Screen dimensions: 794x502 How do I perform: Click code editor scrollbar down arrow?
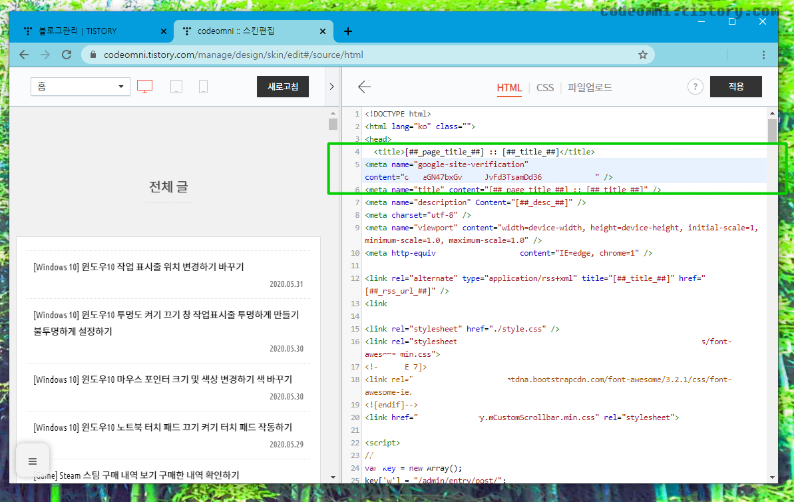tap(772, 477)
